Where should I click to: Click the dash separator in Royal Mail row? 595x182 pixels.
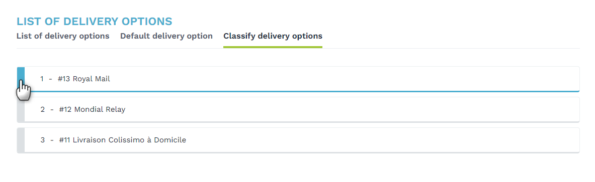[x=50, y=79]
